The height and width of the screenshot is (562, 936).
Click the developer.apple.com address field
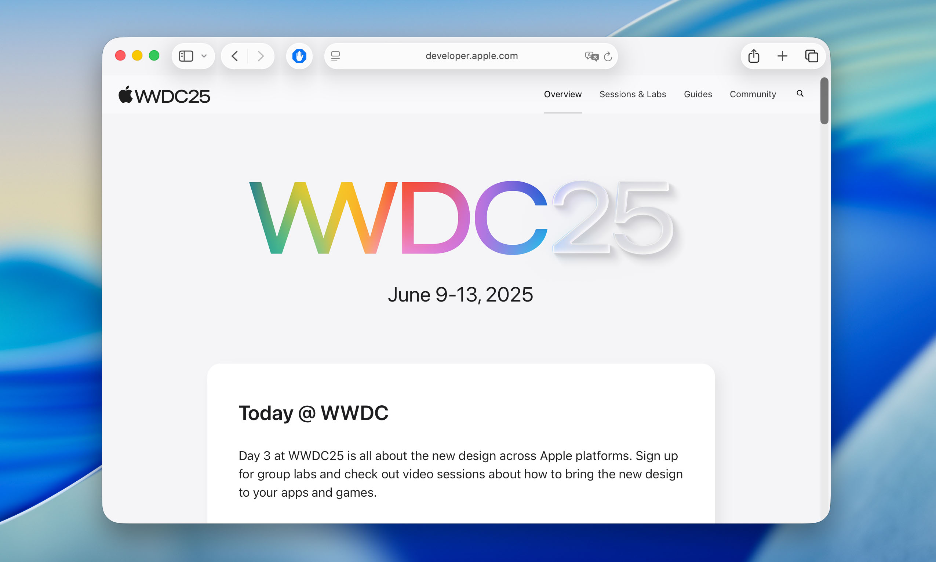point(471,56)
